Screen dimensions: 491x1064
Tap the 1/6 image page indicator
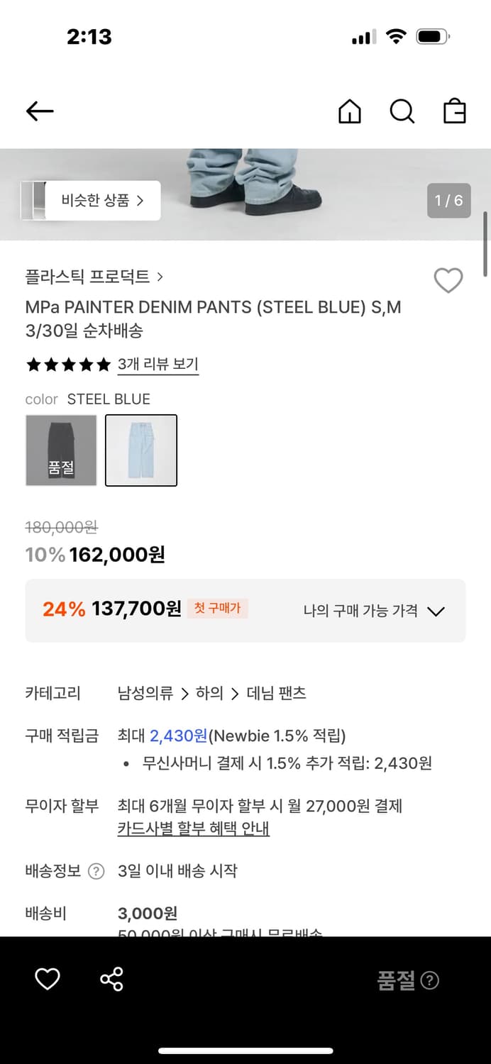click(x=448, y=201)
